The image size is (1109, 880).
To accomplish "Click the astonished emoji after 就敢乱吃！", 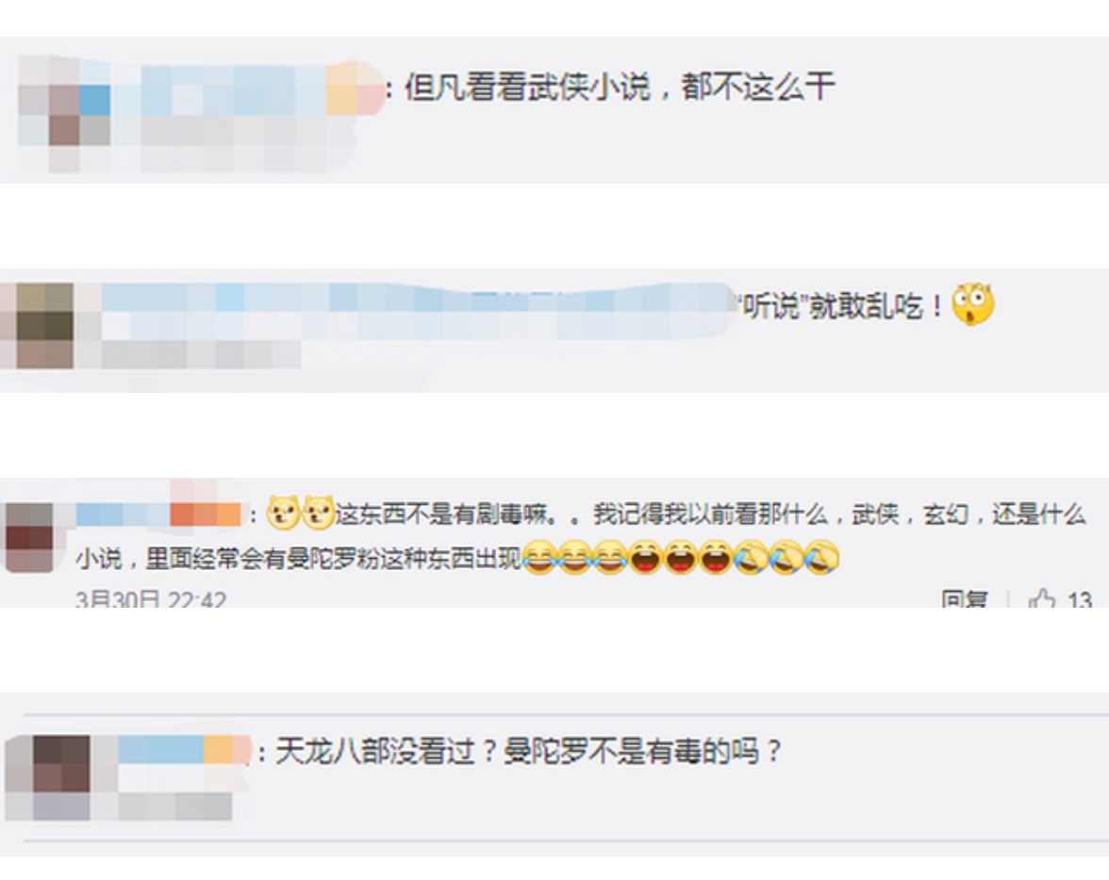I will [x=973, y=304].
